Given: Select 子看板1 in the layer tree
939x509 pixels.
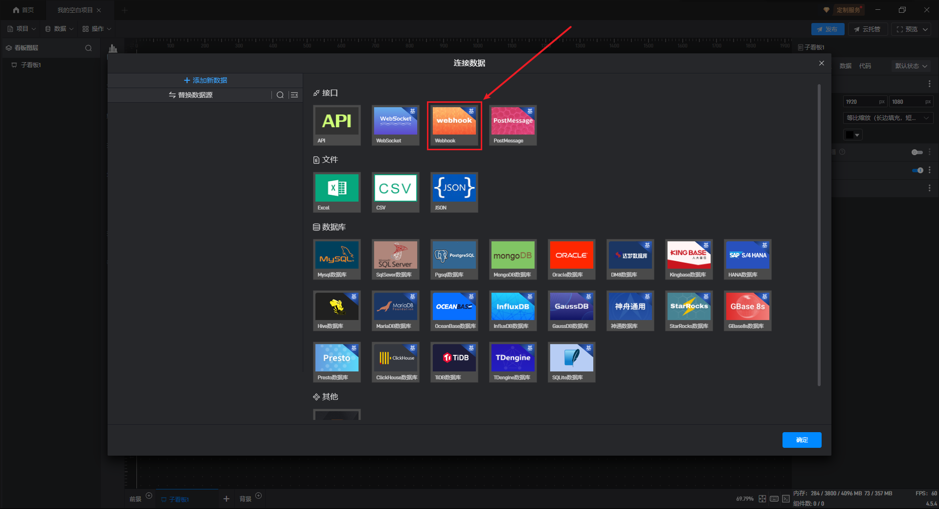Looking at the screenshot, I should pos(30,65).
